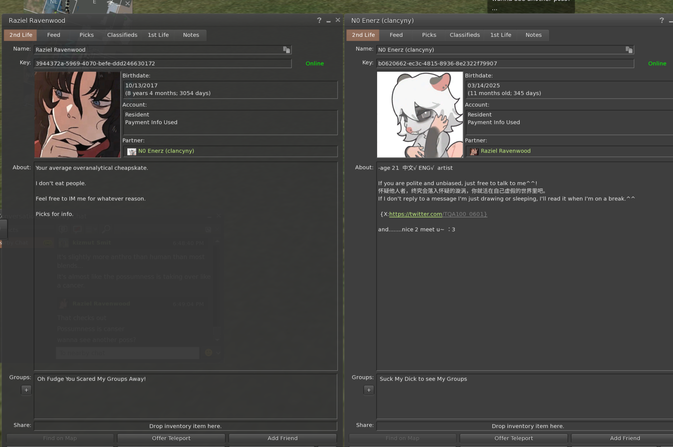Image resolution: width=673 pixels, height=447 pixels.
Task: Toggle the yellow voice icon on the chat bar edge
Action: tap(48, 243)
